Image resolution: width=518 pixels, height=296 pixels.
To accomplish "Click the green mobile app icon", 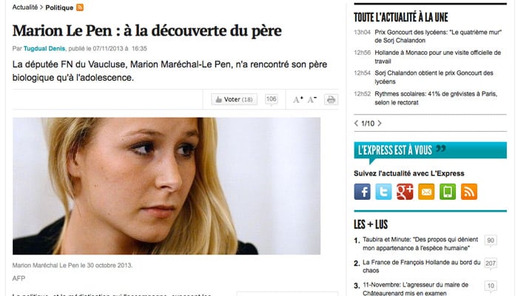I will click(447, 192).
